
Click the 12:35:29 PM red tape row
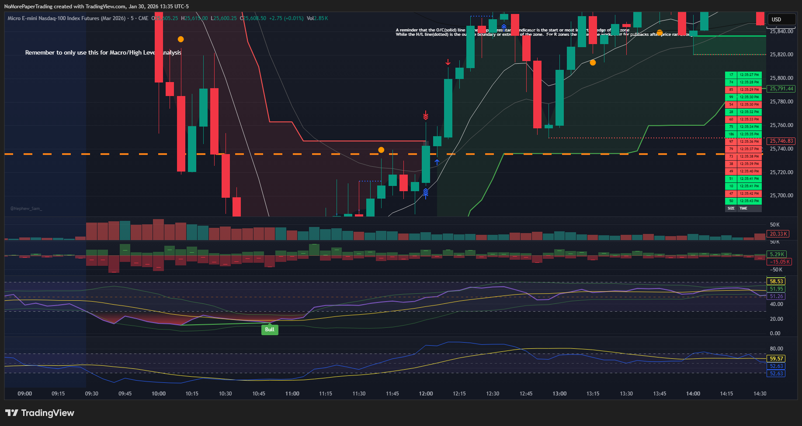743,90
